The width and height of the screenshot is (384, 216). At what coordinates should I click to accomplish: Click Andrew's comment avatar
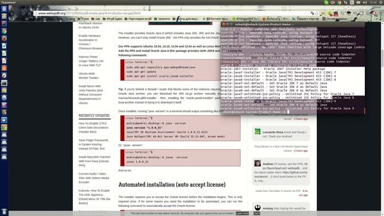tap(257, 163)
